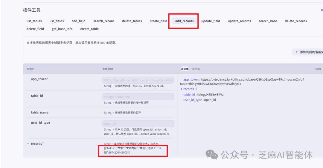Select the get_base_info tool tab
Image resolution: width=323 pixels, height=168 pixels.
[62, 29]
